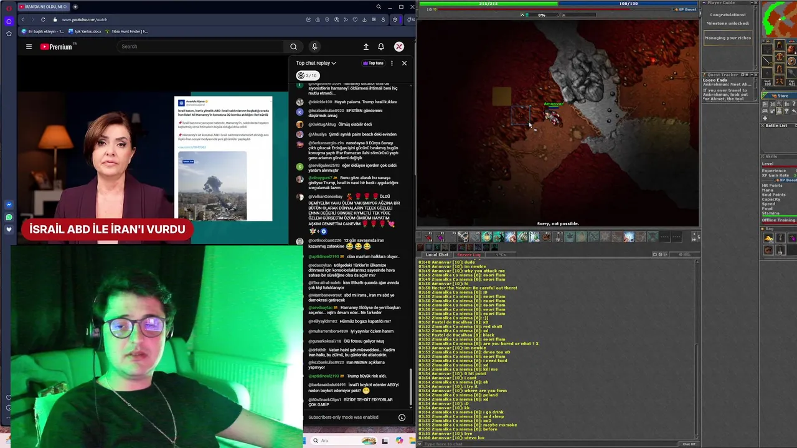Select gold coins in the Bag
This screenshot has width=797, height=448.
769,239
